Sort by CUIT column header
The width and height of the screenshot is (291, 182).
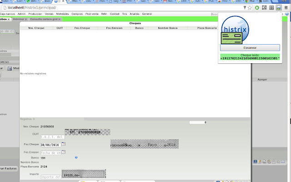click(x=60, y=28)
